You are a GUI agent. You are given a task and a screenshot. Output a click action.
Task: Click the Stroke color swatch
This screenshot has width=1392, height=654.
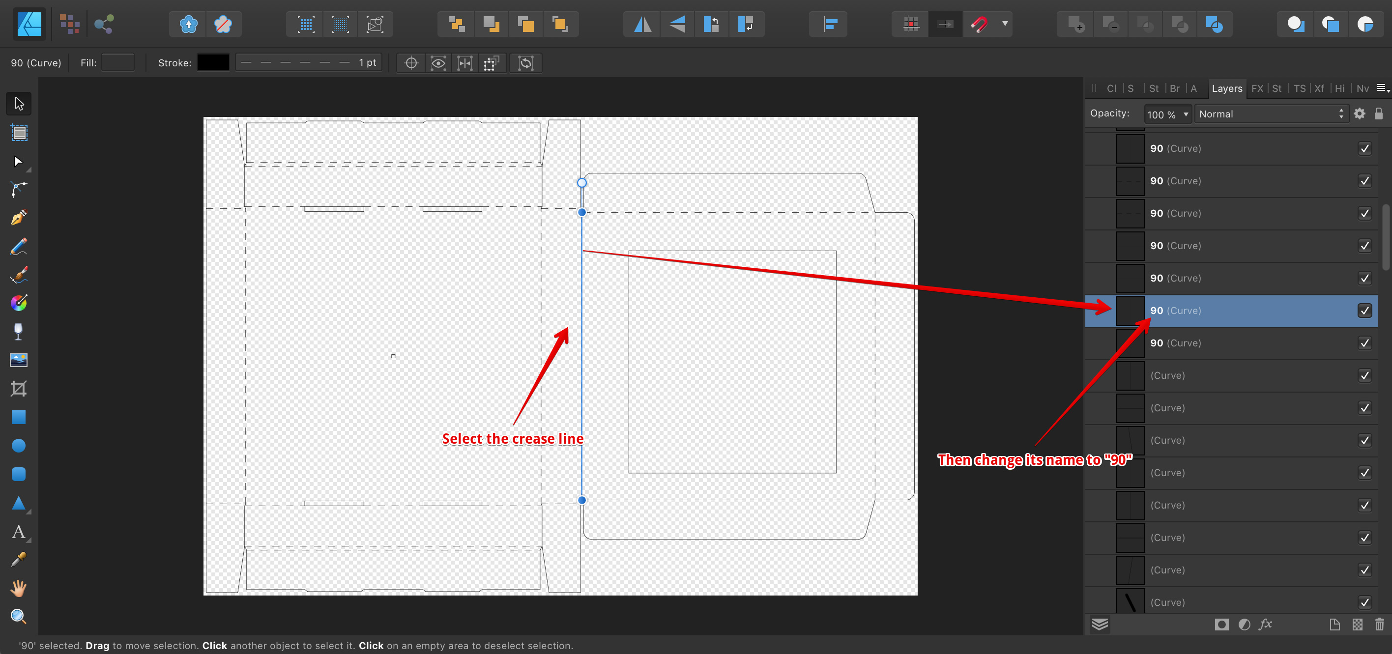(x=213, y=62)
